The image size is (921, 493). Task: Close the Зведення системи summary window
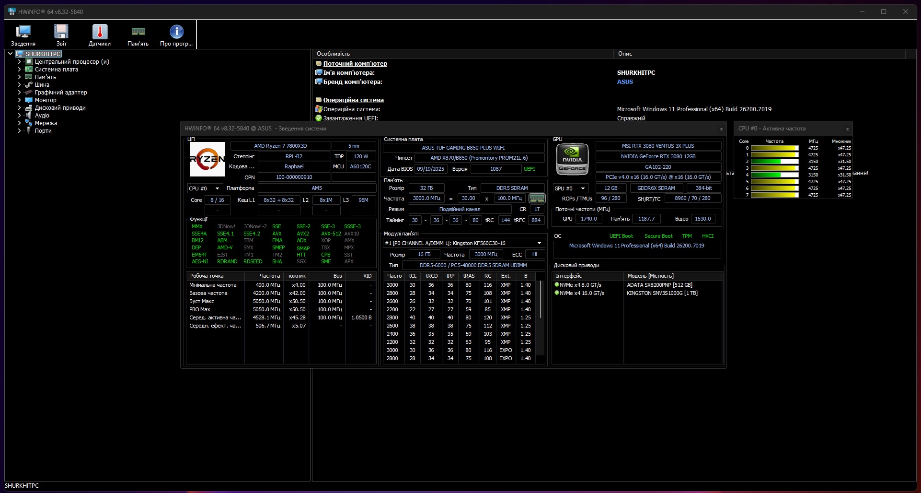[x=721, y=129]
